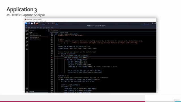Launch Firefox from the Kali panel
The height and width of the screenshot is (102, 181).
[x=37, y=23]
